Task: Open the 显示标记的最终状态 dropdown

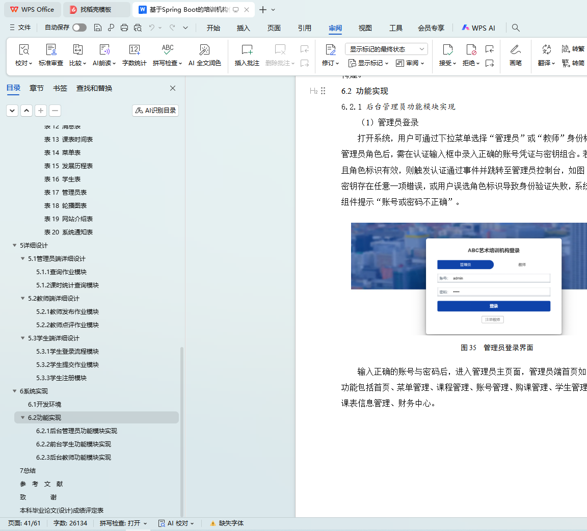Action: (386, 49)
